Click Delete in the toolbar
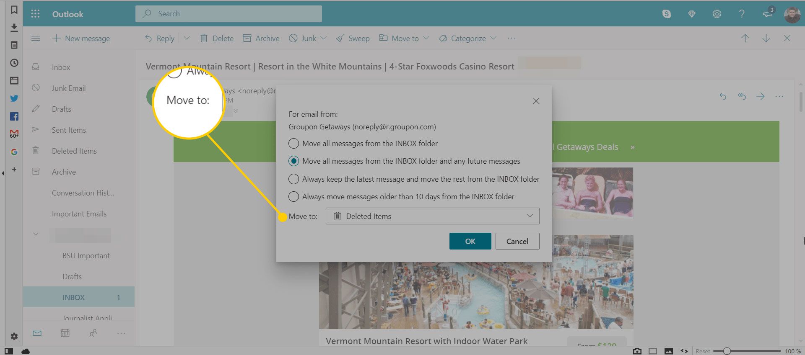 pyautogui.click(x=217, y=38)
